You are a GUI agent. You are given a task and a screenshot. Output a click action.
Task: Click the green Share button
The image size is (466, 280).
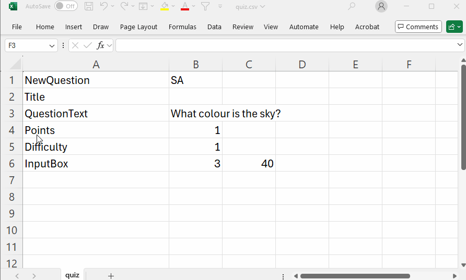click(454, 27)
